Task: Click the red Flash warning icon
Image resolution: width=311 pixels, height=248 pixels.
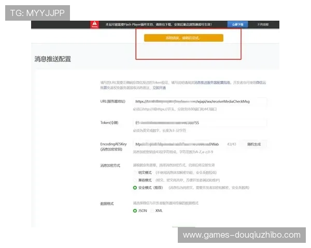Action: pyautogui.click(x=95, y=24)
